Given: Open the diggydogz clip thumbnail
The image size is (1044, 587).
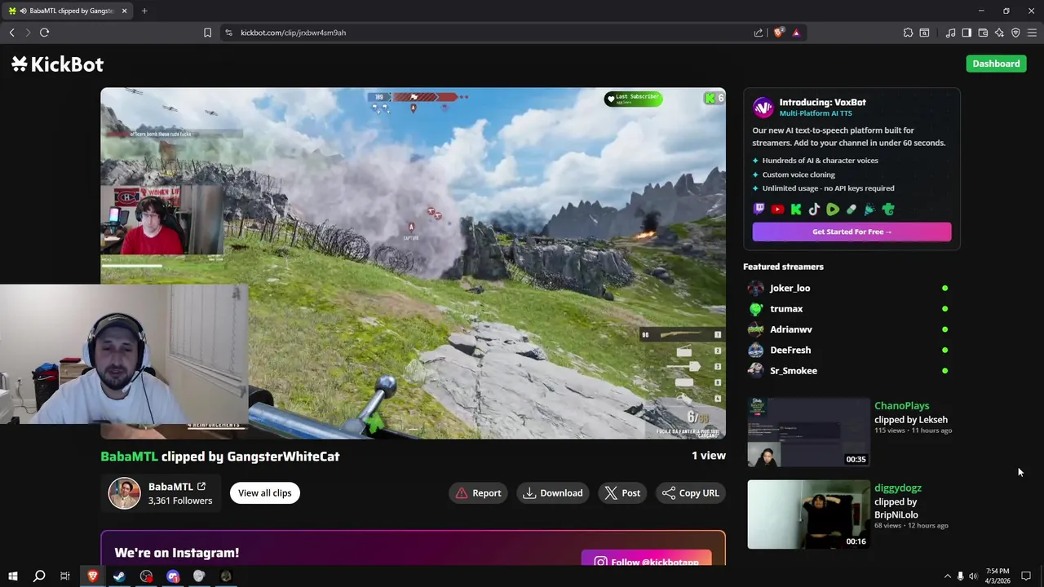Looking at the screenshot, I should click(x=809, y=514).
